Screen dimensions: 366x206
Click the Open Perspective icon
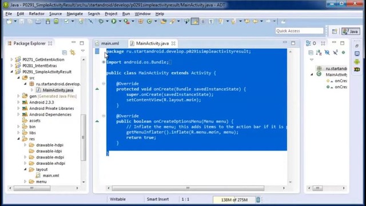(x=335, y=31)
